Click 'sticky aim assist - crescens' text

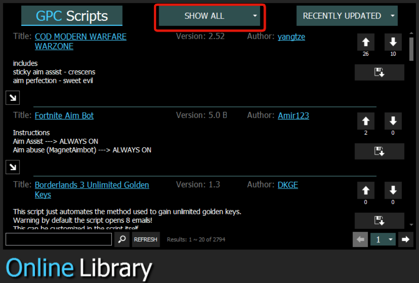coord(54,72)
